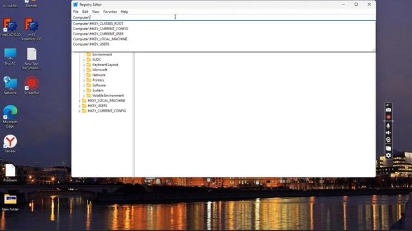Take a screenshot with ScreenRec camera icon
The height and width of the screenshot is (231, 412).
(388, 110)
